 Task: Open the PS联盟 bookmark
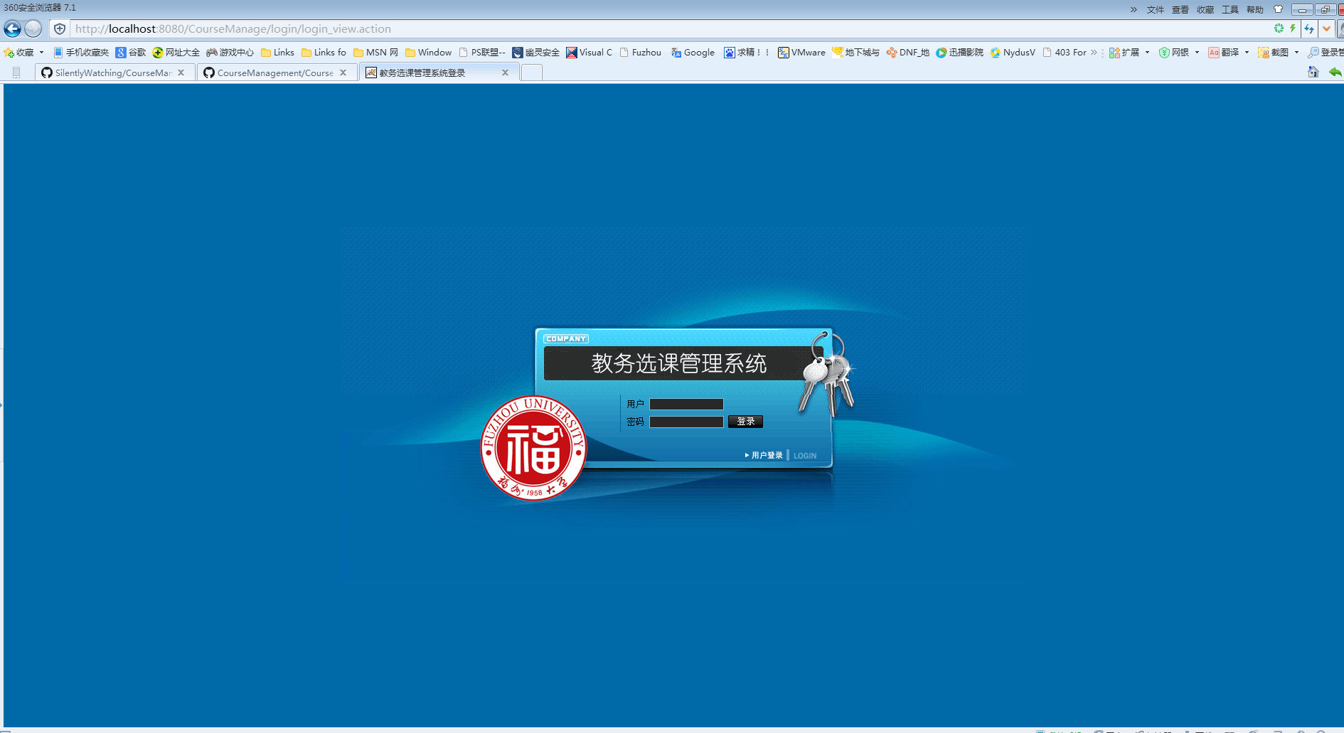(x=482, y=53)
